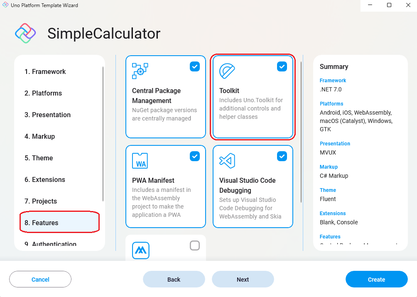The image size is (417, 297).
Task: Click the checkmark icon on Toolkit card
Action: point(282,66)
